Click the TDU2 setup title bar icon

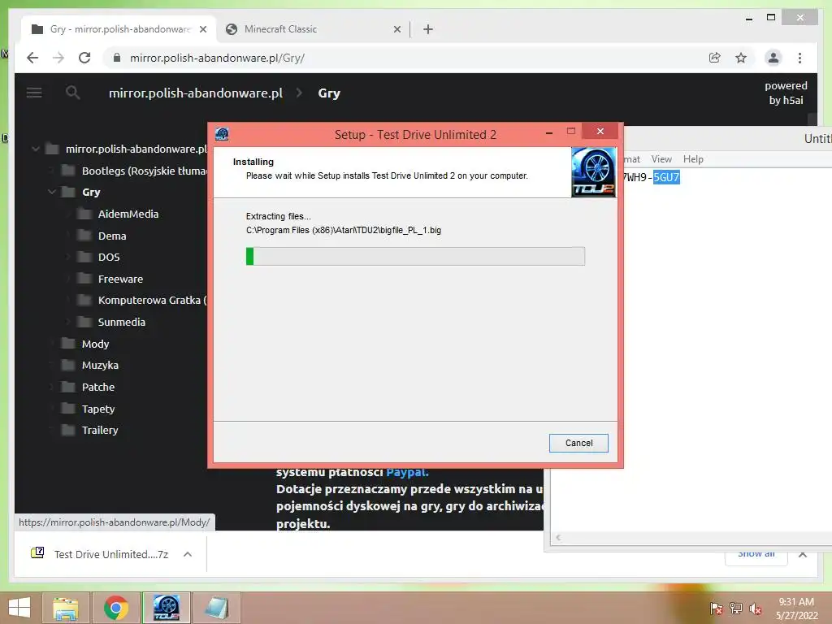coord(222,134)
